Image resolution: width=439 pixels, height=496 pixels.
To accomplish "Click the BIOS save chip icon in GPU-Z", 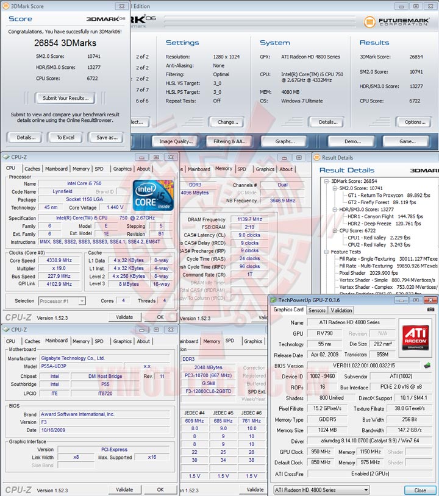I will click(427, 366).
